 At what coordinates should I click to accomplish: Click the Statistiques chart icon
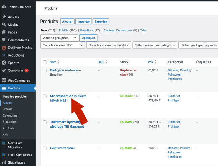4,162
